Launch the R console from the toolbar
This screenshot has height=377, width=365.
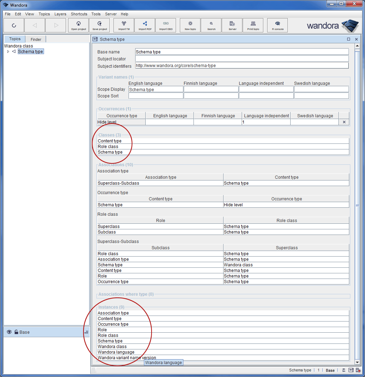[277, 25]
